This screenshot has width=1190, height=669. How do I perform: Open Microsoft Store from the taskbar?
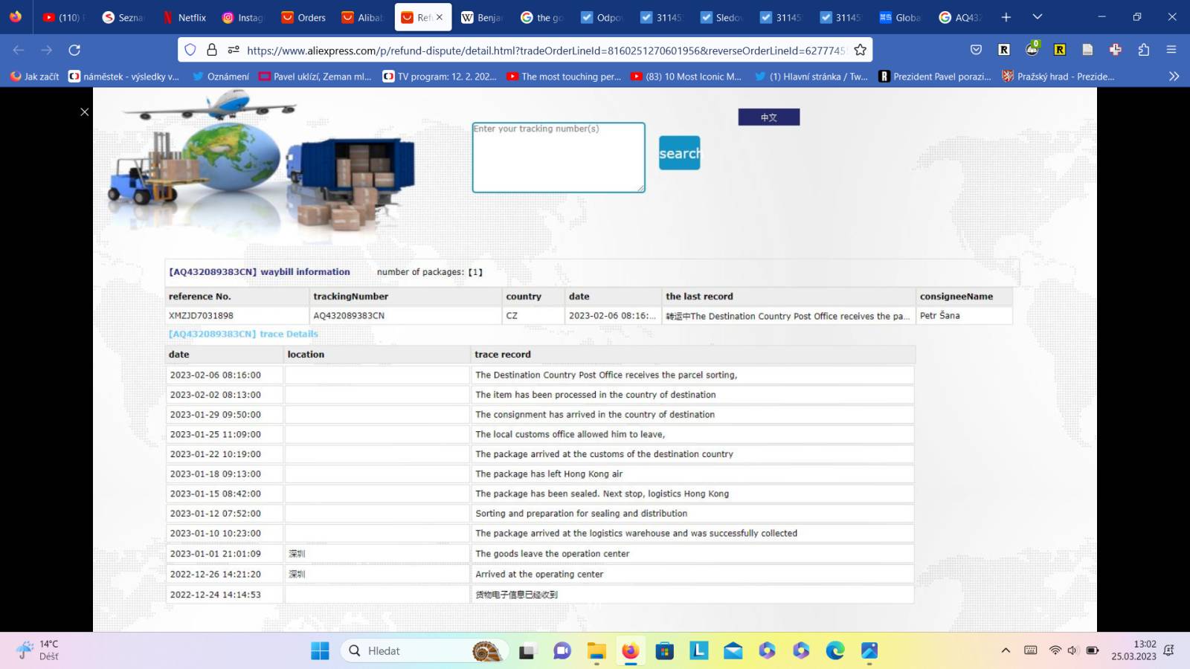664,651
